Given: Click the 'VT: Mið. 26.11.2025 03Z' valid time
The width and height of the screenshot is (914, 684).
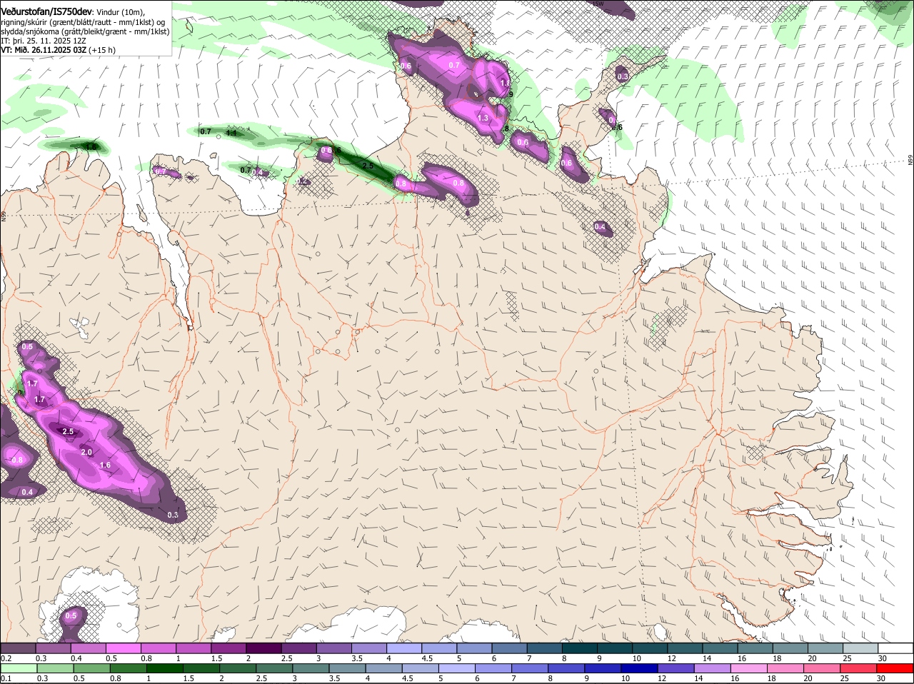Looking at the screenshot, I should [x=44, y=50].
